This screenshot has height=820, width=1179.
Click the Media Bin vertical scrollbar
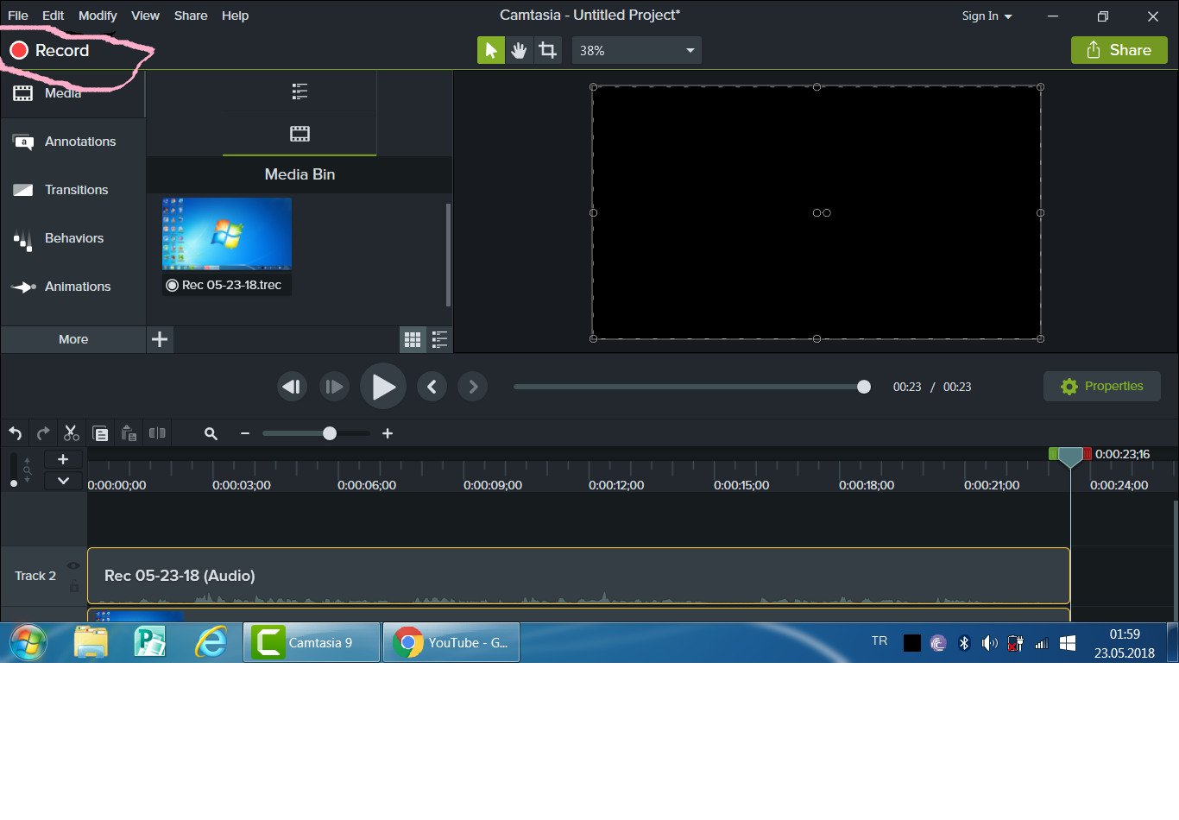pyautogui.click(x=448, y=255)
